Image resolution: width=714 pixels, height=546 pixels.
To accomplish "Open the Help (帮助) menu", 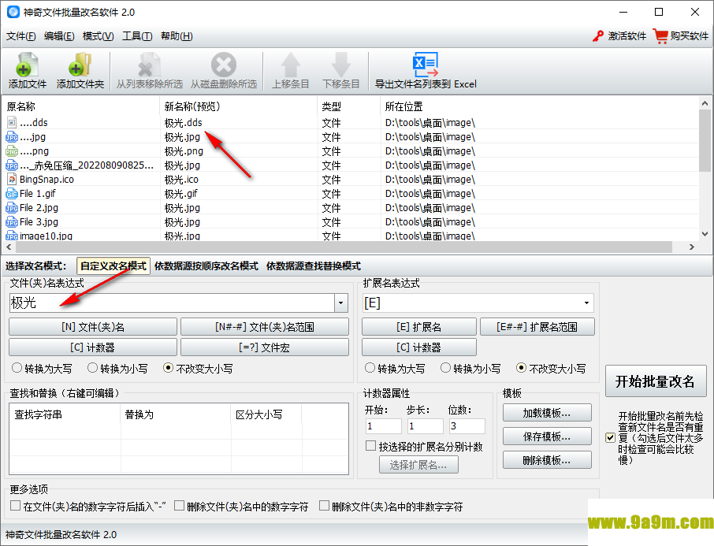I will [177, 36].
